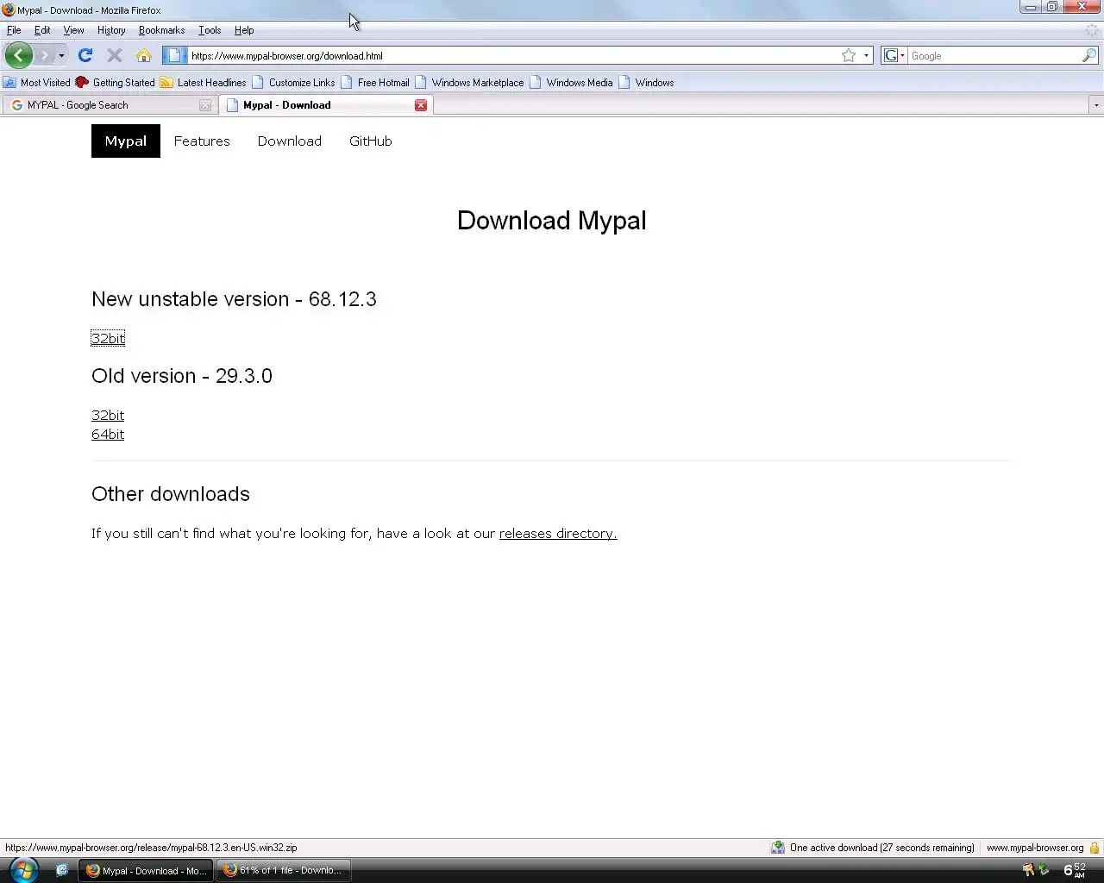Click inside the URL address field
The image size is (1104, 883).
513,55
